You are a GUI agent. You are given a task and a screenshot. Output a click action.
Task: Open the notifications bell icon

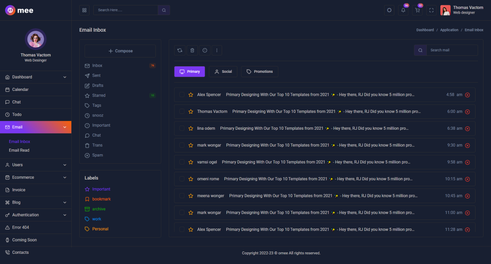[x=403, y=10]
